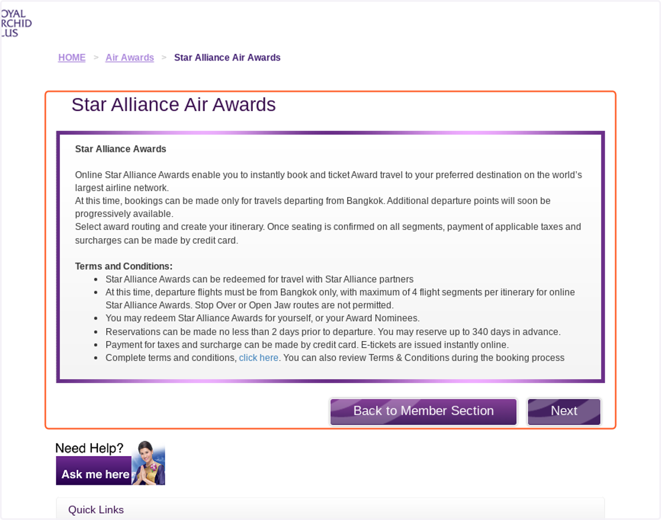Click the 'Terms and Conditions:' subheading
The width and height of the screenshot is (661, 520).
(x=124, y=266)
